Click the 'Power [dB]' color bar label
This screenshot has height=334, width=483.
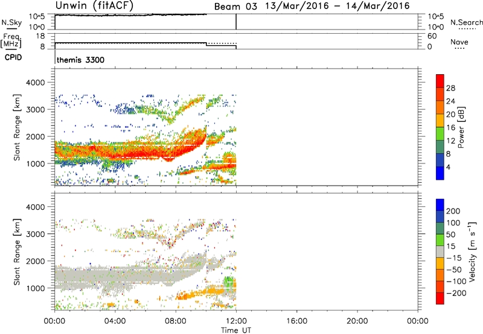pyautogui.click(x=461, y=127)
